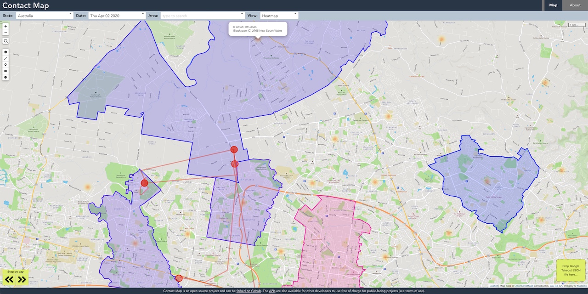Open the Mapbox imagery link

[x=582, y=286]
